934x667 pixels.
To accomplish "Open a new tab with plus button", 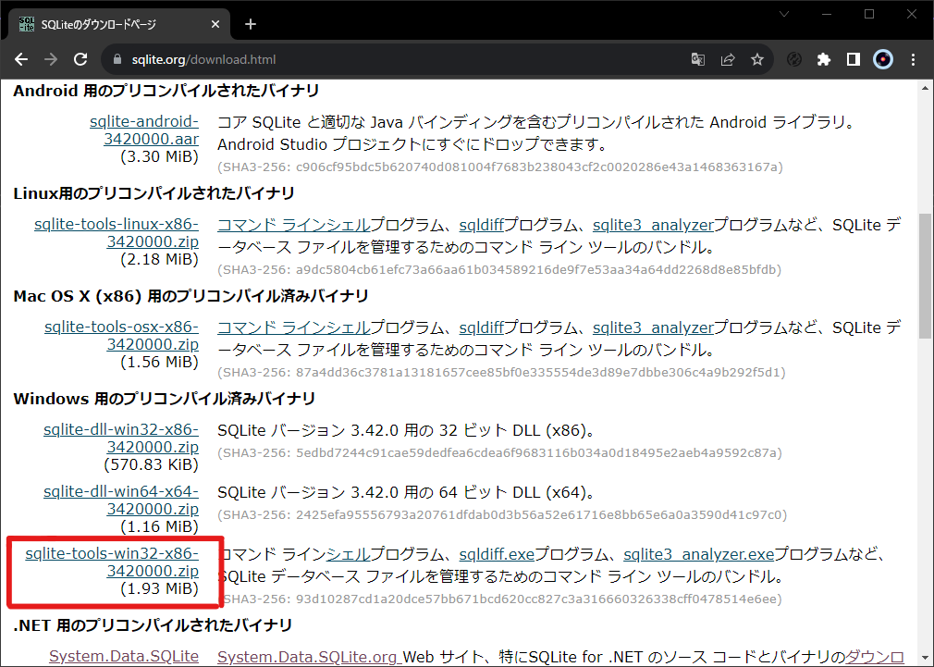I will [251, 24].
